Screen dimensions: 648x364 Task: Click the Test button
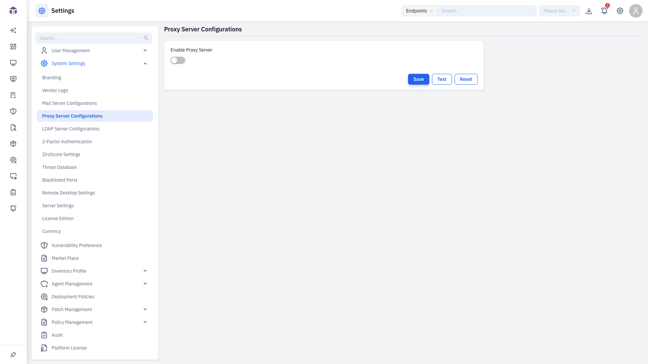click(442, 79)
